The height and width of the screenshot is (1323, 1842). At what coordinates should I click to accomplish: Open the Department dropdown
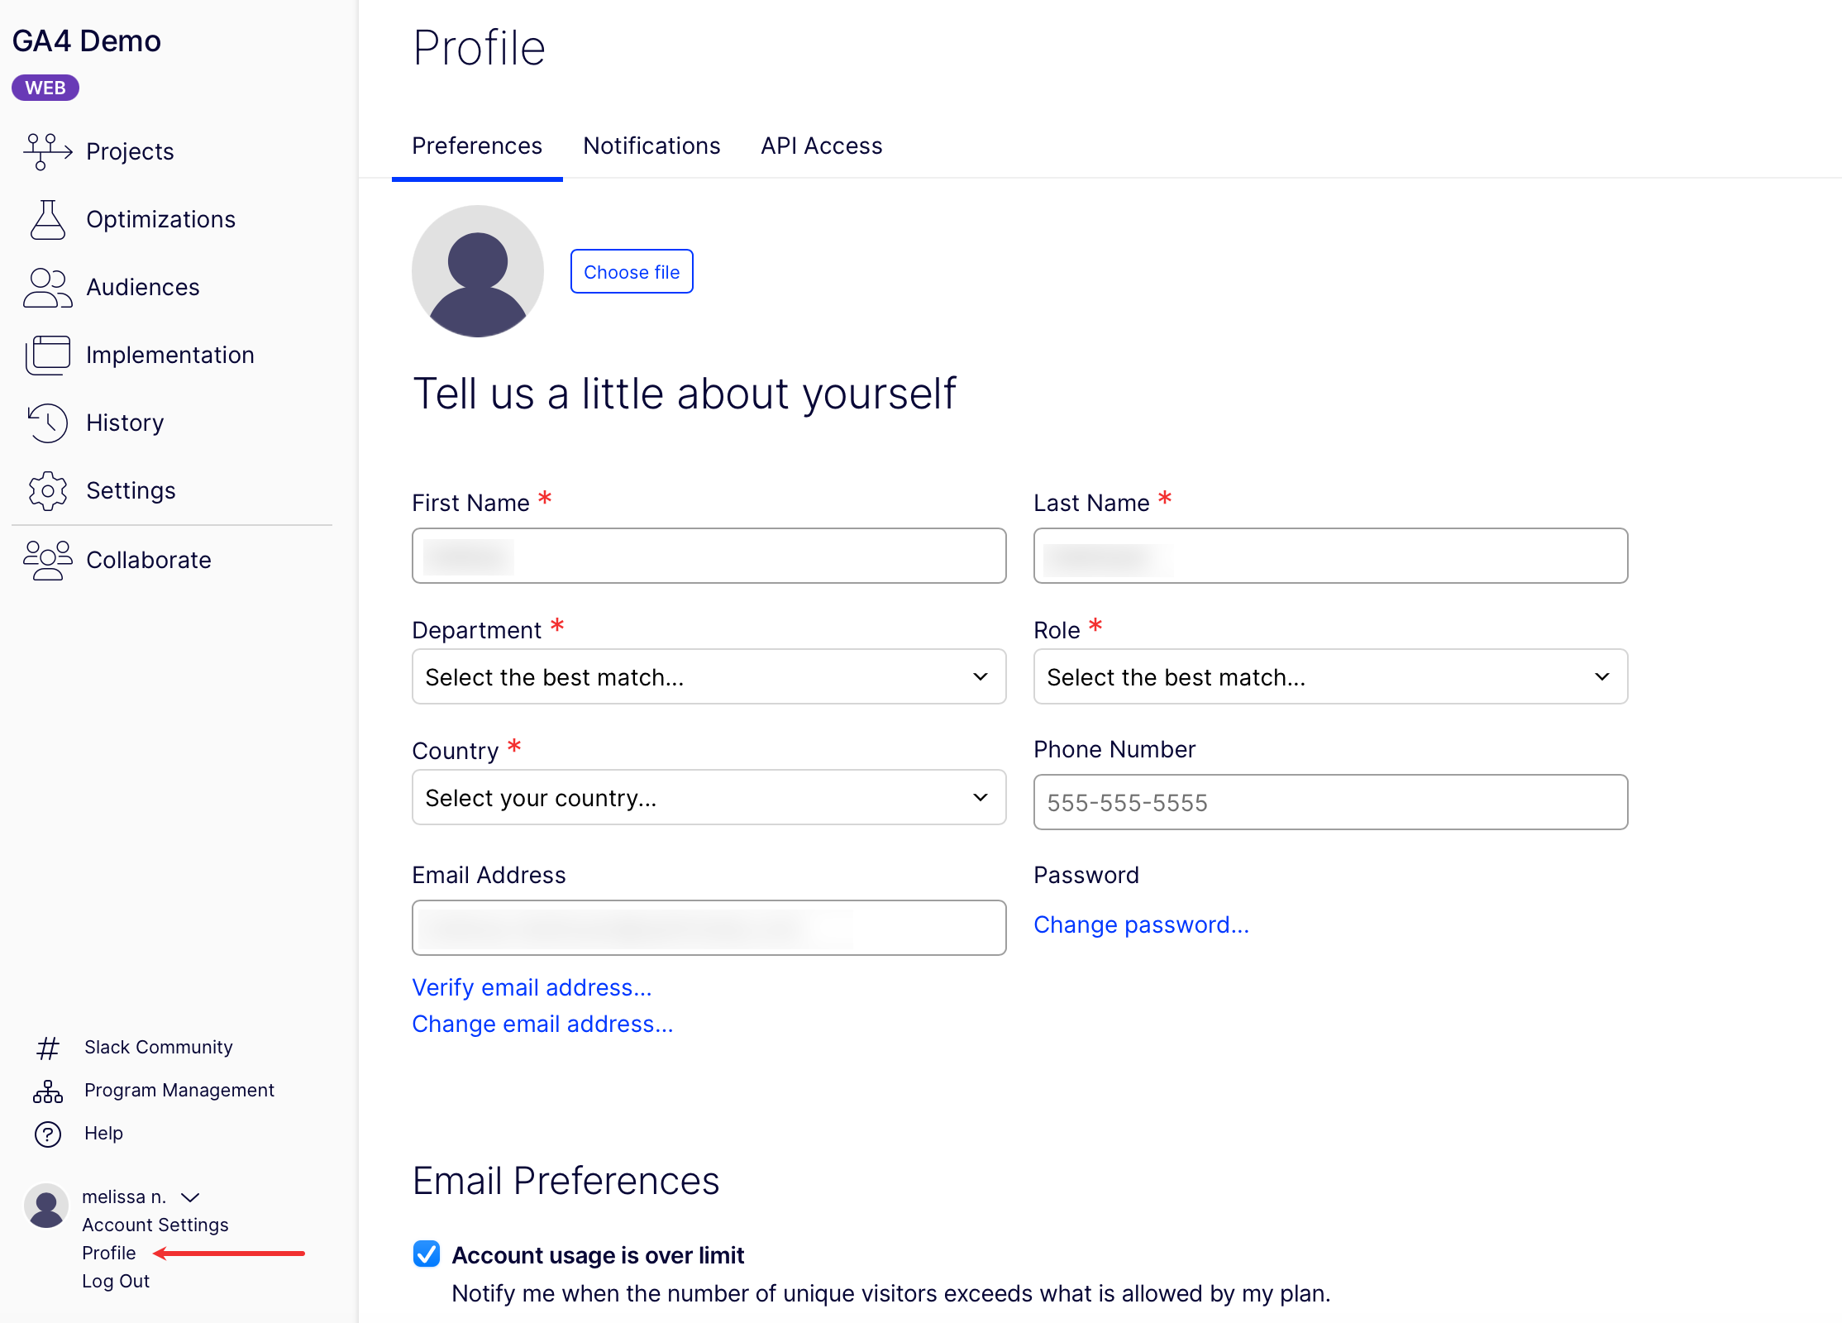[x=708, y=676]
